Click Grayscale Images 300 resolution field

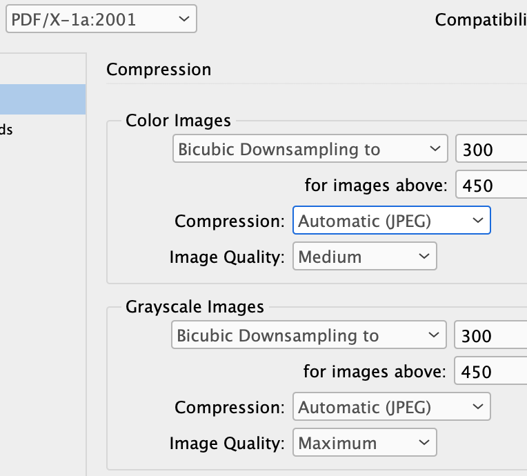[491, 336]
